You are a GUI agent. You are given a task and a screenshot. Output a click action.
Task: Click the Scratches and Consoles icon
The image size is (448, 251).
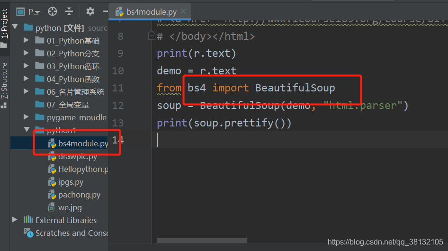[x=28, y=233]
